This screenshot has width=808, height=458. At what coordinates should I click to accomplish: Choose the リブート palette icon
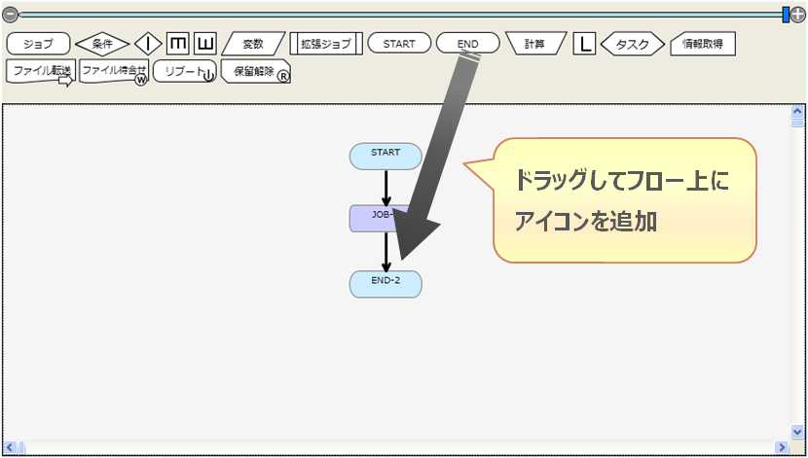(185, 72)
